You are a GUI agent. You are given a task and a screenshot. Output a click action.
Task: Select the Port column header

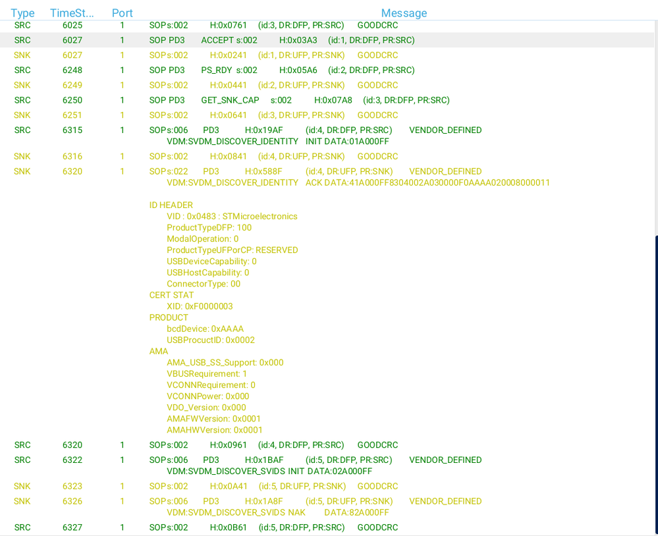[122, 13]
